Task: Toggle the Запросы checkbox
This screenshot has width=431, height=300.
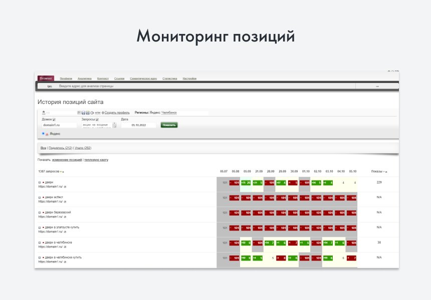Action: pyautogui.click(x=97, y=119)
